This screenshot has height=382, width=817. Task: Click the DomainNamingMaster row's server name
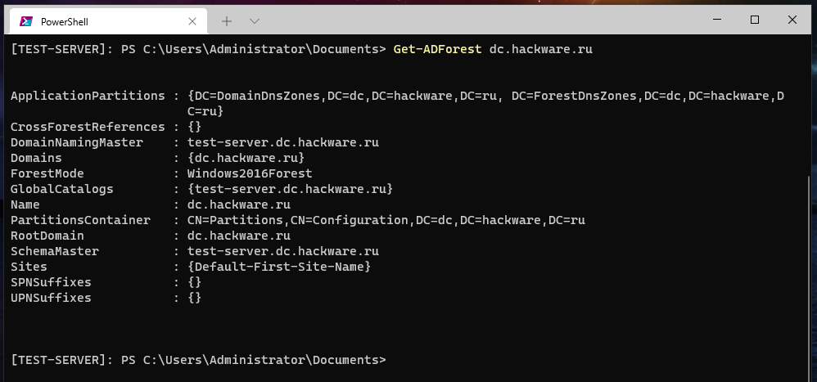click(282, 142)
